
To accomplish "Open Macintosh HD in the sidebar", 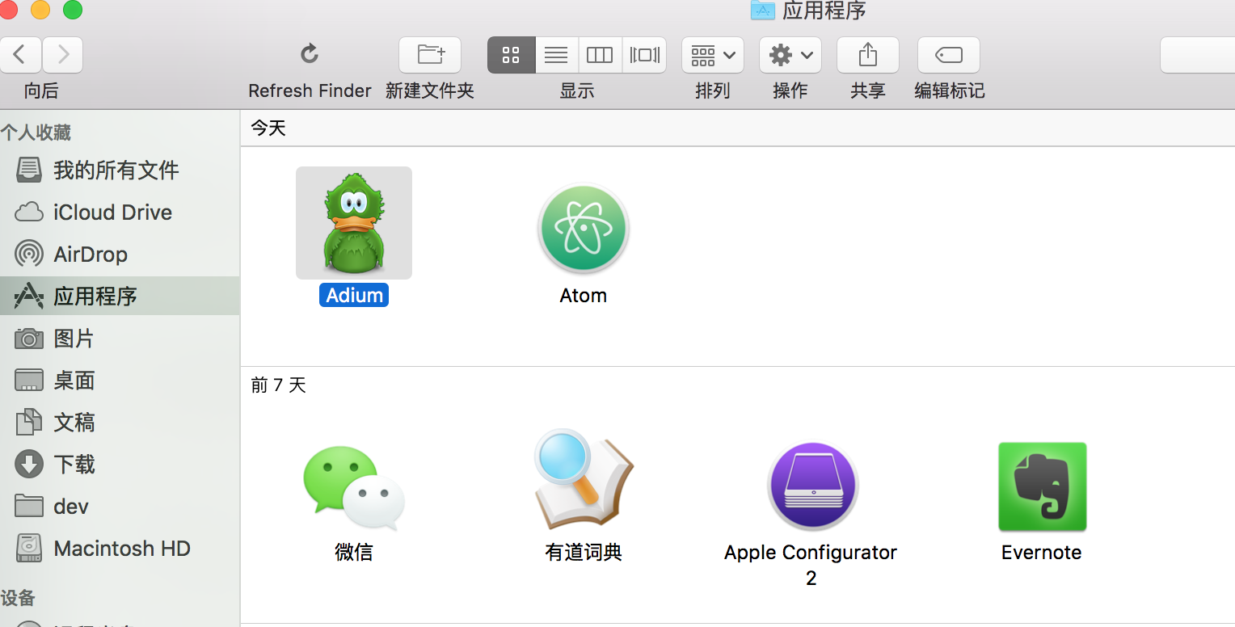I will pyautogui.click(x=120, y=549).
